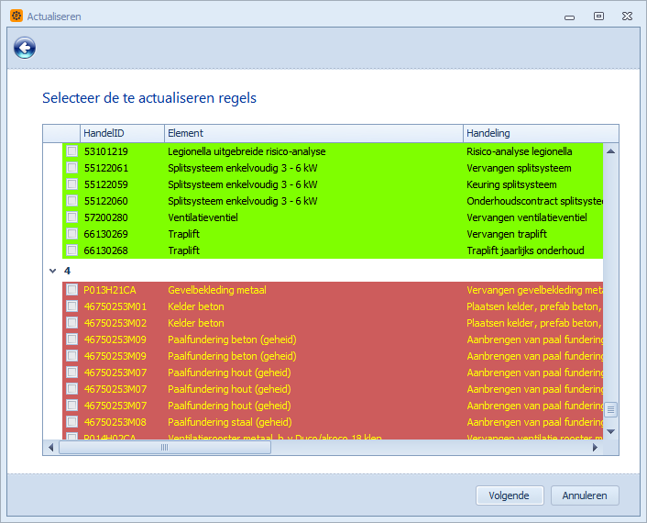The image size is (647, 523).
Task: Click the horizontal scrollbar thumb
Action: (165, 448)
